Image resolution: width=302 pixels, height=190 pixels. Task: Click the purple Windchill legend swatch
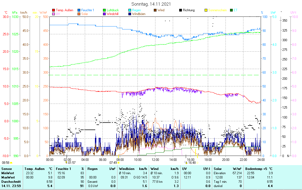tap(104, 14)
